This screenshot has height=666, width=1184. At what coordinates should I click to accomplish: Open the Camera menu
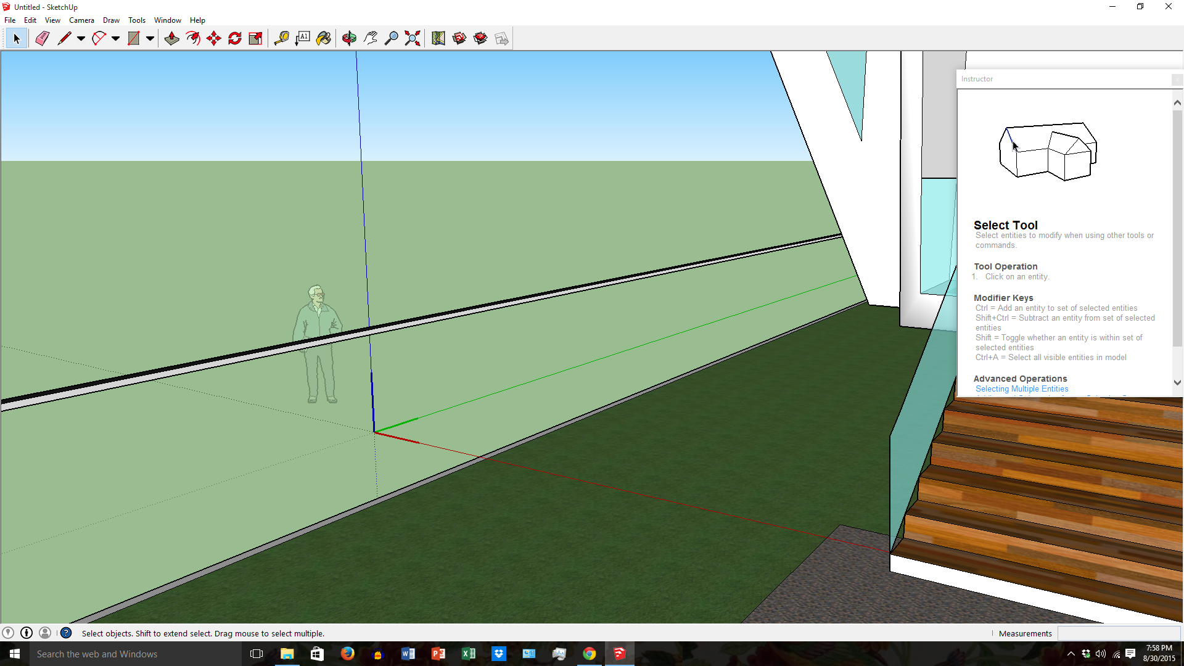pyautogui.click(x=81, y=20)
